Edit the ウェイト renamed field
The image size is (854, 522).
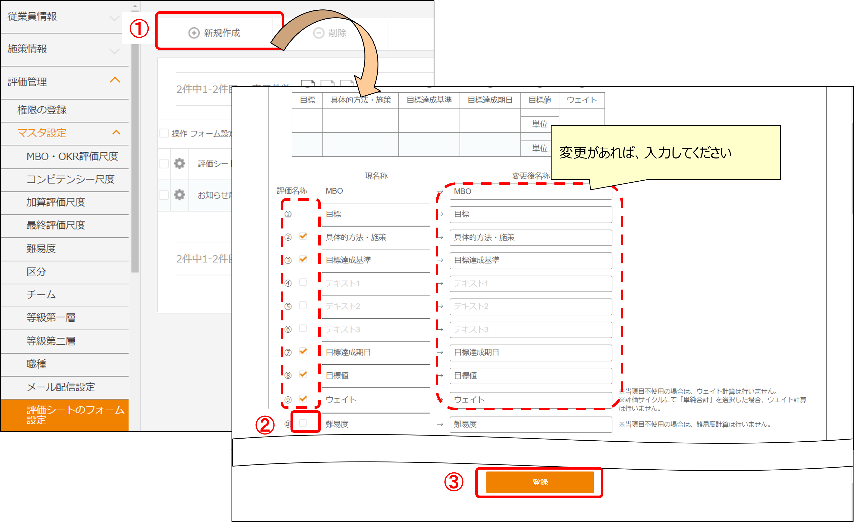(531, 400)
